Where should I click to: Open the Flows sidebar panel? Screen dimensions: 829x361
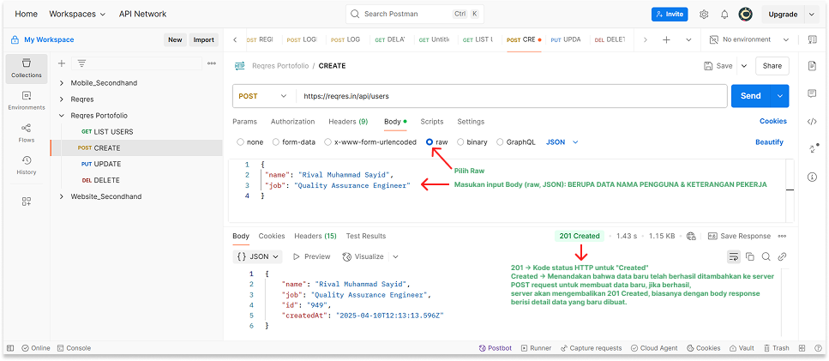[x=27, y=131]
